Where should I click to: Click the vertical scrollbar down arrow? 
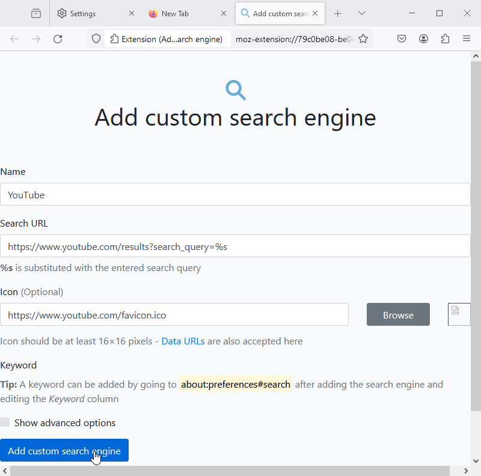point(476,461)
